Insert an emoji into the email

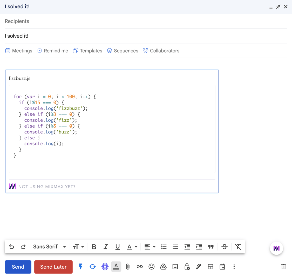point(152,267)
